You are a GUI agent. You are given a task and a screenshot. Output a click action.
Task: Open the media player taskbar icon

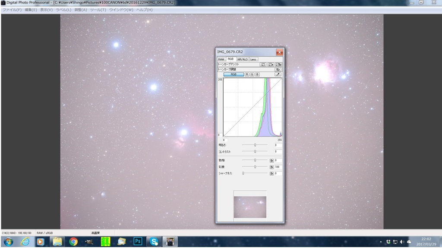(x=40, y=242)
